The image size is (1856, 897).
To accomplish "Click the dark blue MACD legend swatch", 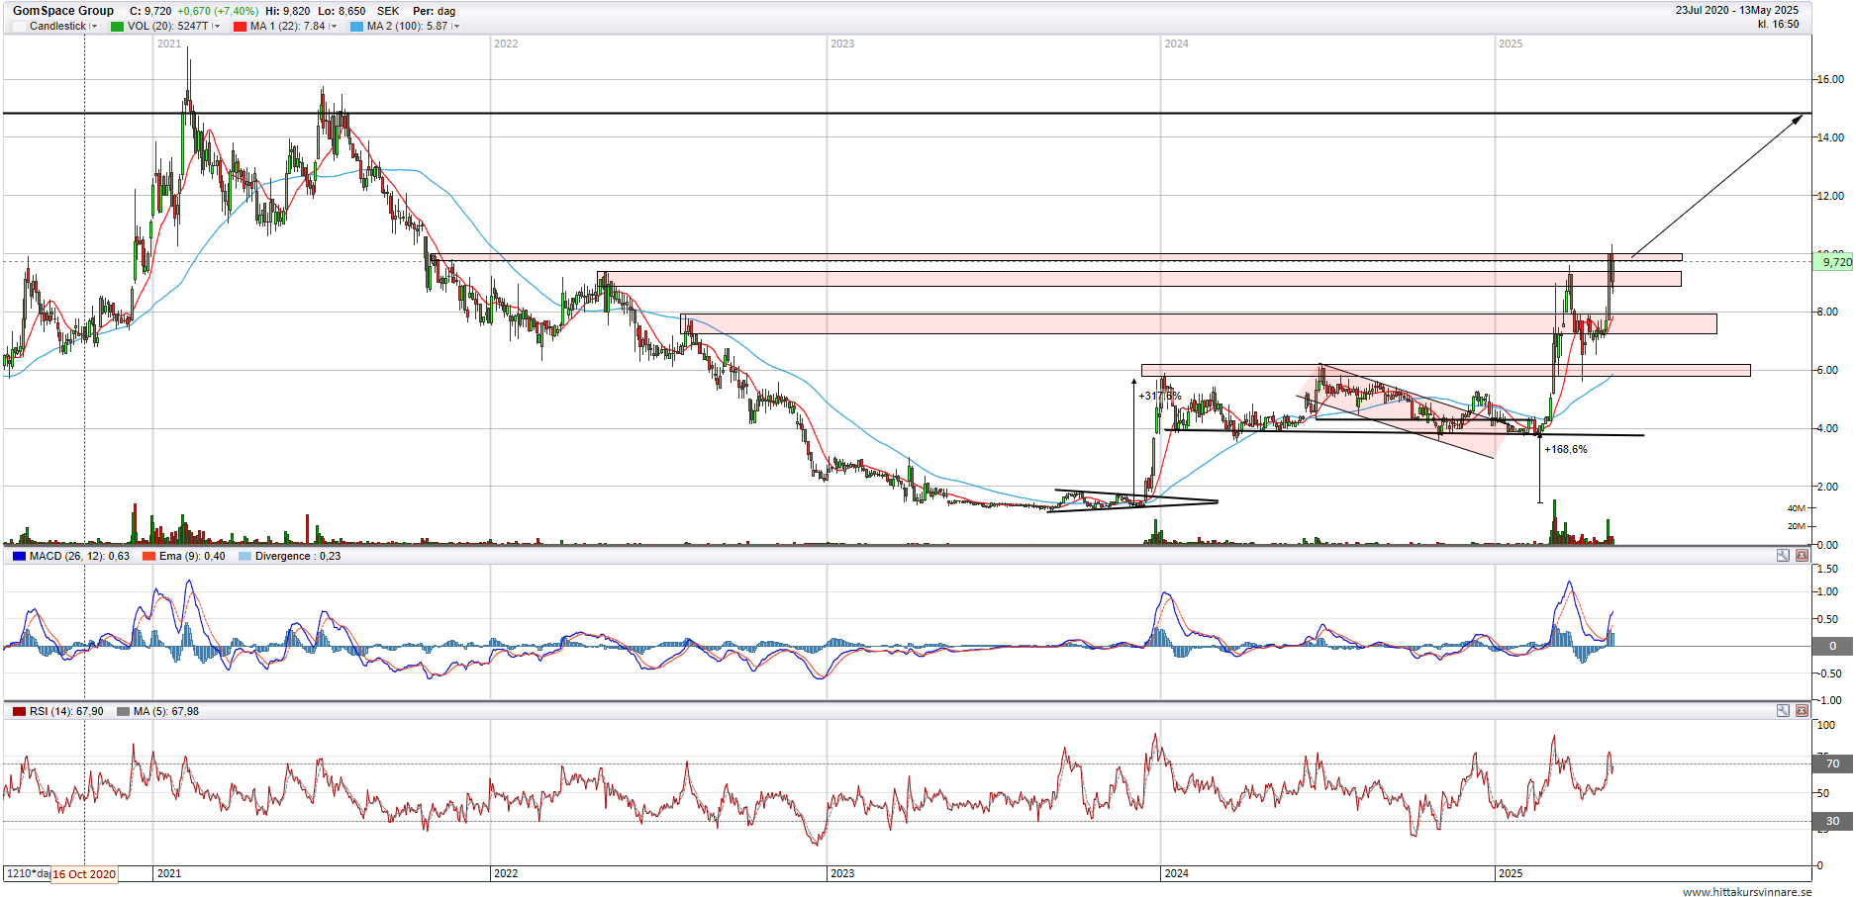I will (x=19, y=556).
